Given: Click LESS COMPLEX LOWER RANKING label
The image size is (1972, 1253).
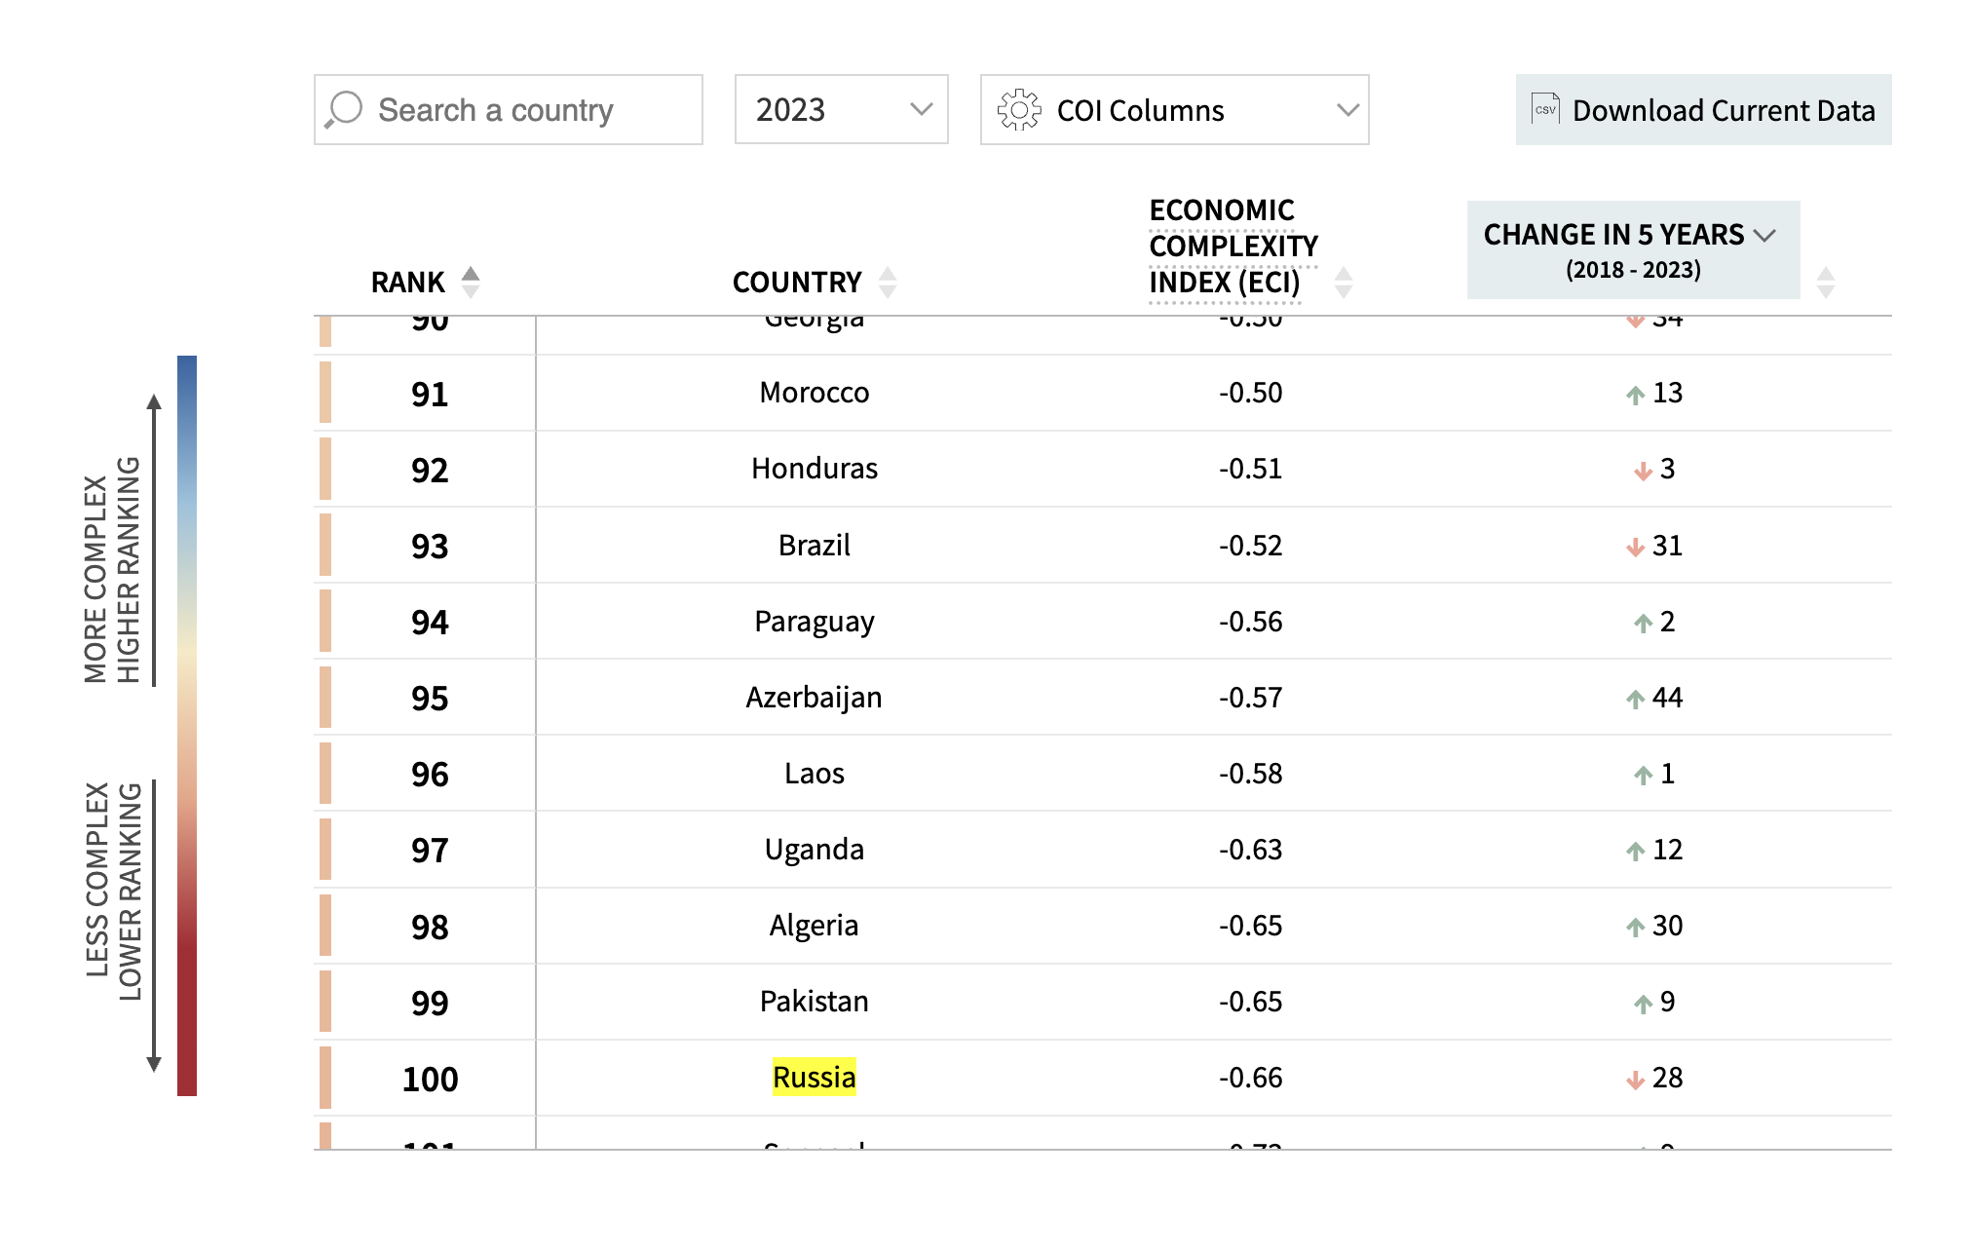Looking at the screenshot, I should tap(113, 892).
